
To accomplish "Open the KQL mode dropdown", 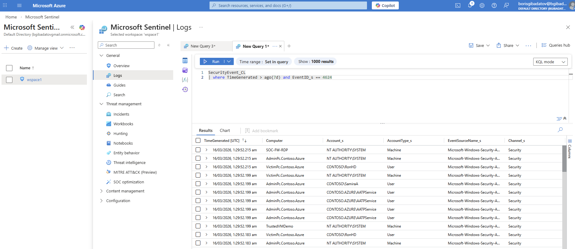I will [550, 62].
